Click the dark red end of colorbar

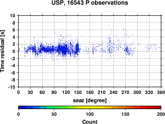[x=157, y=107]
